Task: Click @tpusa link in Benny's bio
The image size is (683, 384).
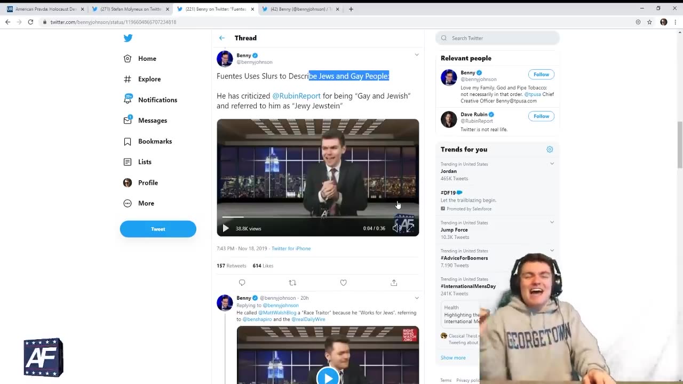Action: click(533, 94)
